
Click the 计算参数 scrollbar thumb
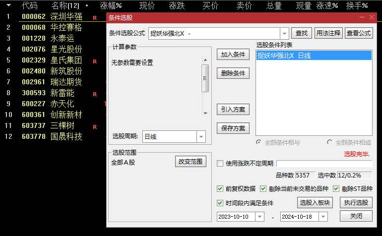point(205,78)
